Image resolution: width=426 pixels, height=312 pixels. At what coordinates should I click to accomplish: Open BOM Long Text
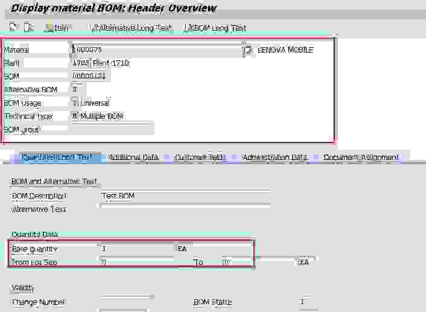pyautogui.click(x=215, y=28)
